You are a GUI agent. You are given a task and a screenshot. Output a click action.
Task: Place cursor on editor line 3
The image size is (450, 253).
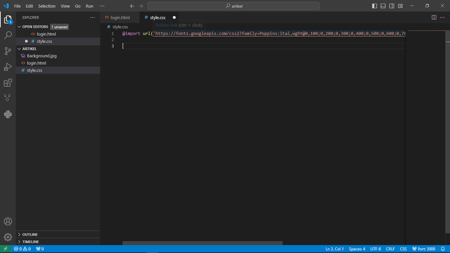point(264,46)
